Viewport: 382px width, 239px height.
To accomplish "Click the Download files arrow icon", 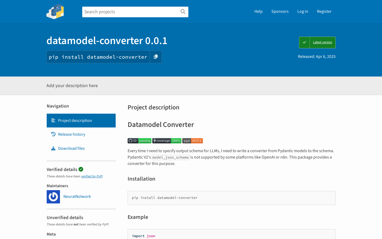I will point(53,148).
